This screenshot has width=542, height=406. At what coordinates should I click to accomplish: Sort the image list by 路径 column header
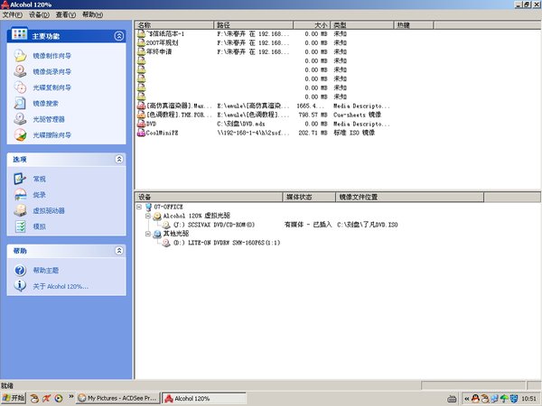coord(253,25)
